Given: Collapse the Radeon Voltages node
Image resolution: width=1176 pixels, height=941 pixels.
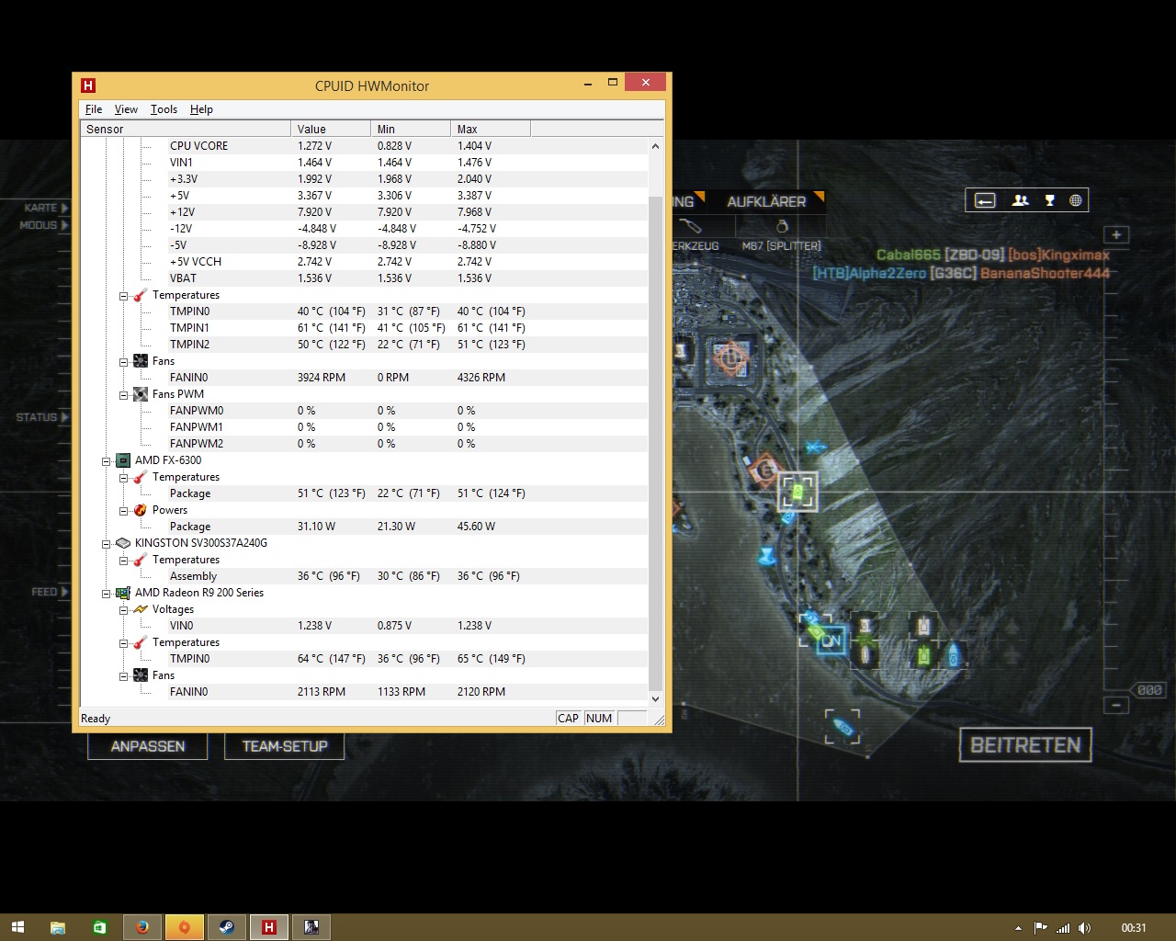Looking at the screenshot, I should pos(123,609).
